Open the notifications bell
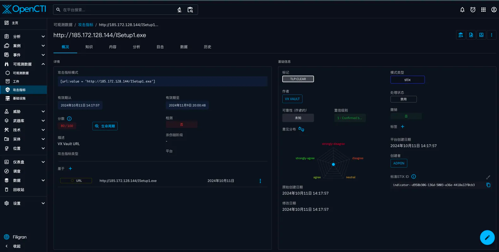Image resolution: width=499 pixels, height=252 pixels. click(x=462, y=10)
